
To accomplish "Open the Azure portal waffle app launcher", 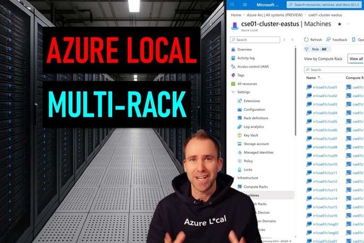I will [x=232, y=4].
